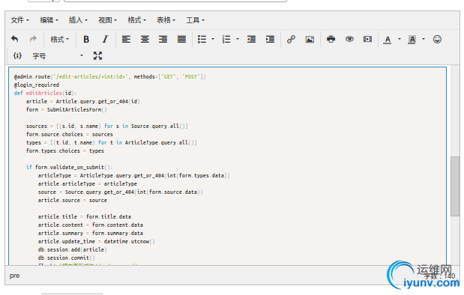Click 'db.session.commit()' in the code
Viewport: 464px width, 295px height.
[x=67, y=258]
